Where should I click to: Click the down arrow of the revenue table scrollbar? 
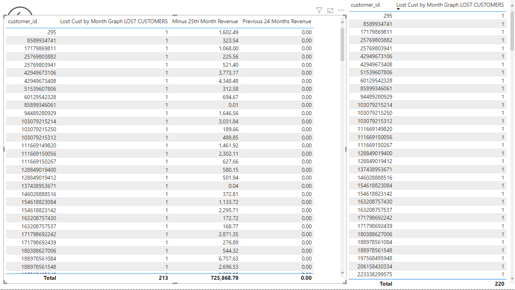coord(342,272)
